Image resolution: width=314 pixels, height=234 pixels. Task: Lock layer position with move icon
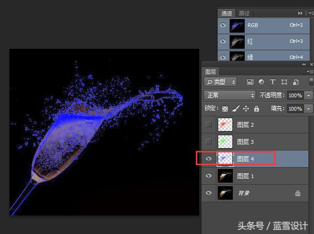pyautogui.click(x=246, y=109)
